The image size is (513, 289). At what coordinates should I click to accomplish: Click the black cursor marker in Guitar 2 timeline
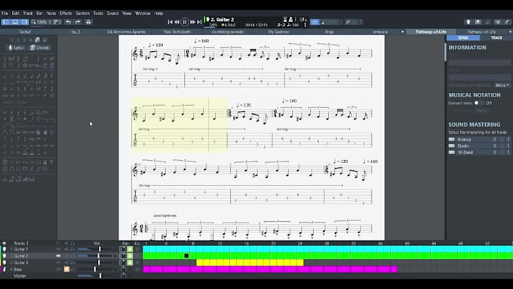tap(186, 256)
